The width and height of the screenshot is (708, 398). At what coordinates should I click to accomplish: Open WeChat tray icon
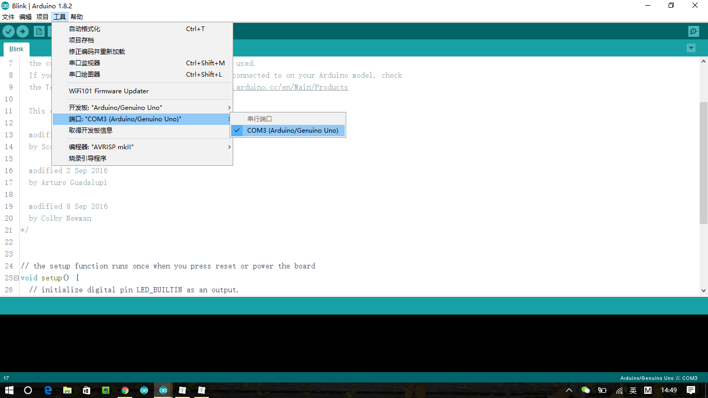click(586, 390)
